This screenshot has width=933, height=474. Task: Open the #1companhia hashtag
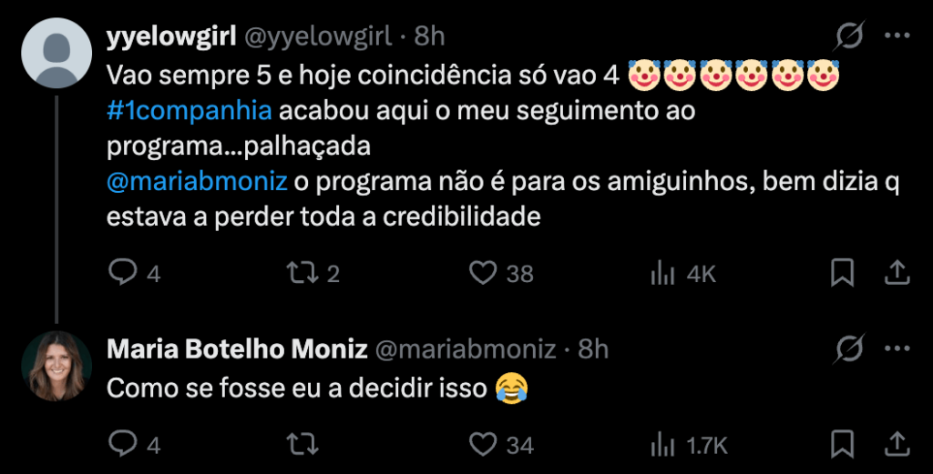(x=189, y=112)
